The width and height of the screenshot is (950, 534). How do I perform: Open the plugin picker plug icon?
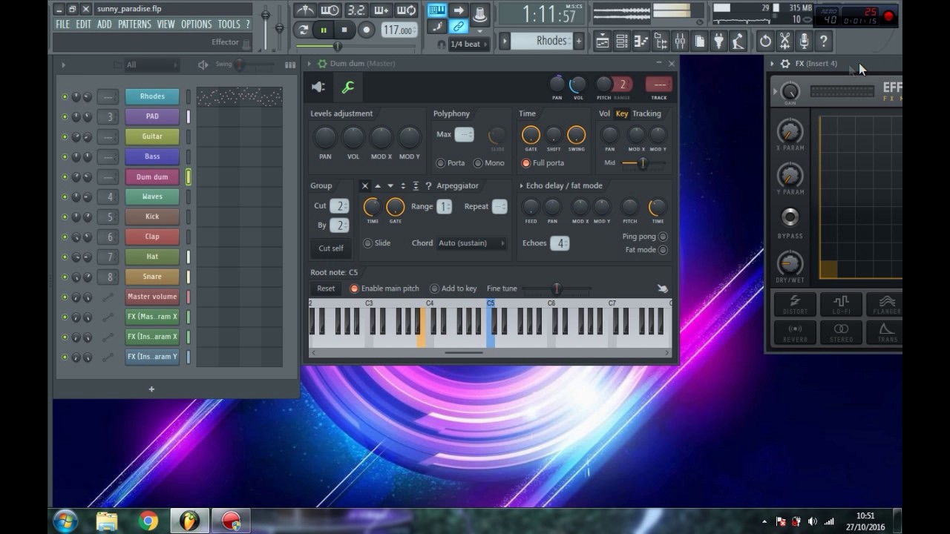click(x=718, y=42)
